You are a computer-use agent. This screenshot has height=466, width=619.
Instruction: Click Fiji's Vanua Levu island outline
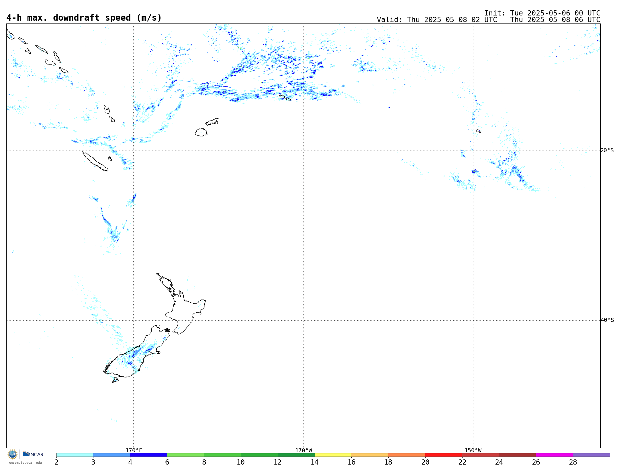212,122
